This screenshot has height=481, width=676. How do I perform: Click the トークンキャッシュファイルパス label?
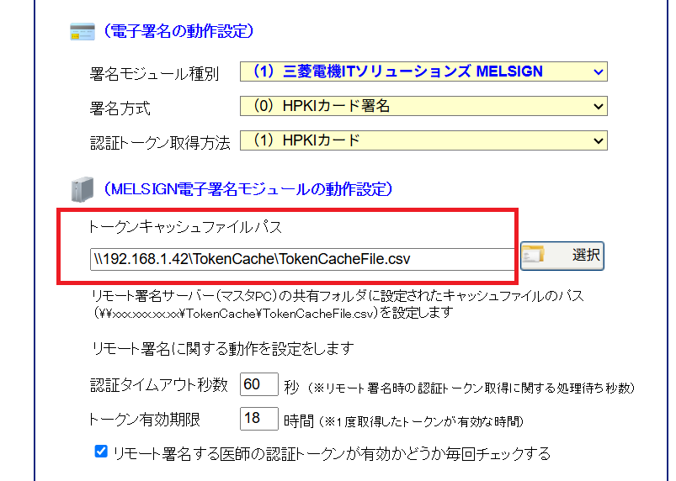click(185, 227)
